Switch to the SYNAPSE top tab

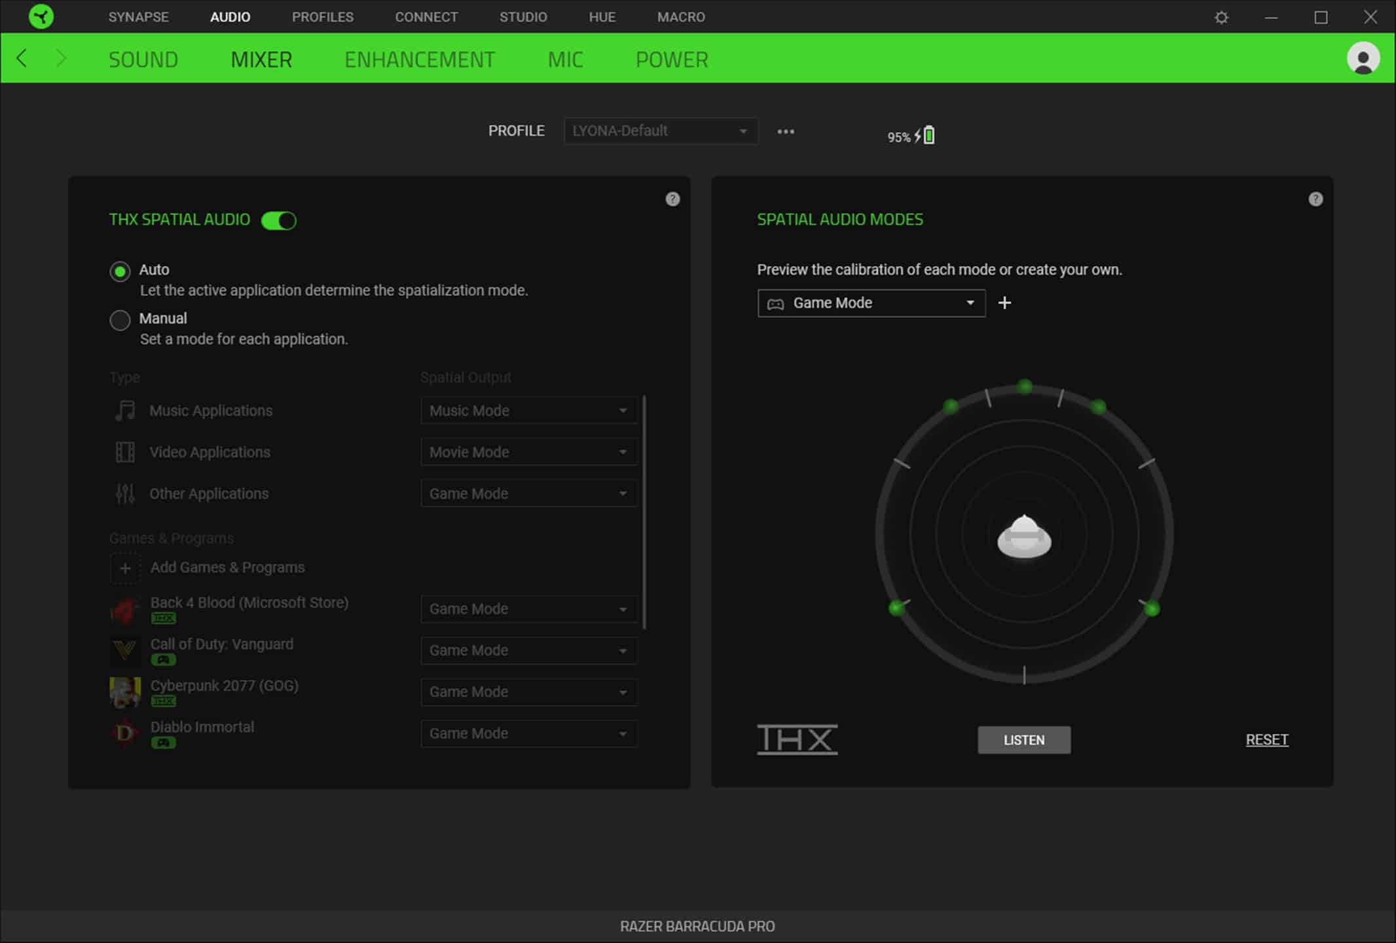[138, 17]
